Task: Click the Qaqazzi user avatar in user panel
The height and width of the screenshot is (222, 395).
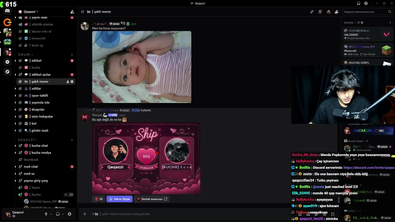Action: pyautogui.click(x=8, y=214)
